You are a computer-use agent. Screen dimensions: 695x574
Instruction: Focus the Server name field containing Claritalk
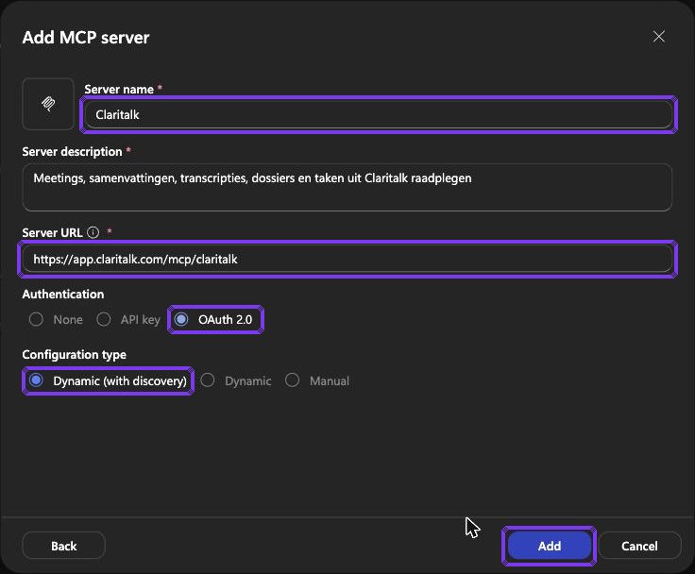tap(379, 115)
